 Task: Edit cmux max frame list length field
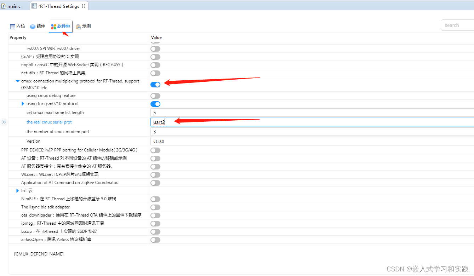312,113
